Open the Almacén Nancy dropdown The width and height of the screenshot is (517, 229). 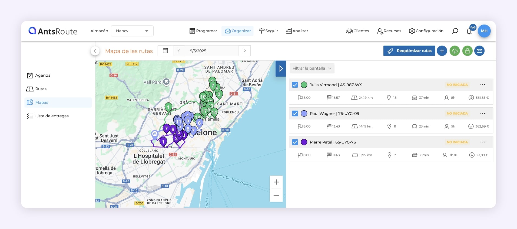click(132, 31)
